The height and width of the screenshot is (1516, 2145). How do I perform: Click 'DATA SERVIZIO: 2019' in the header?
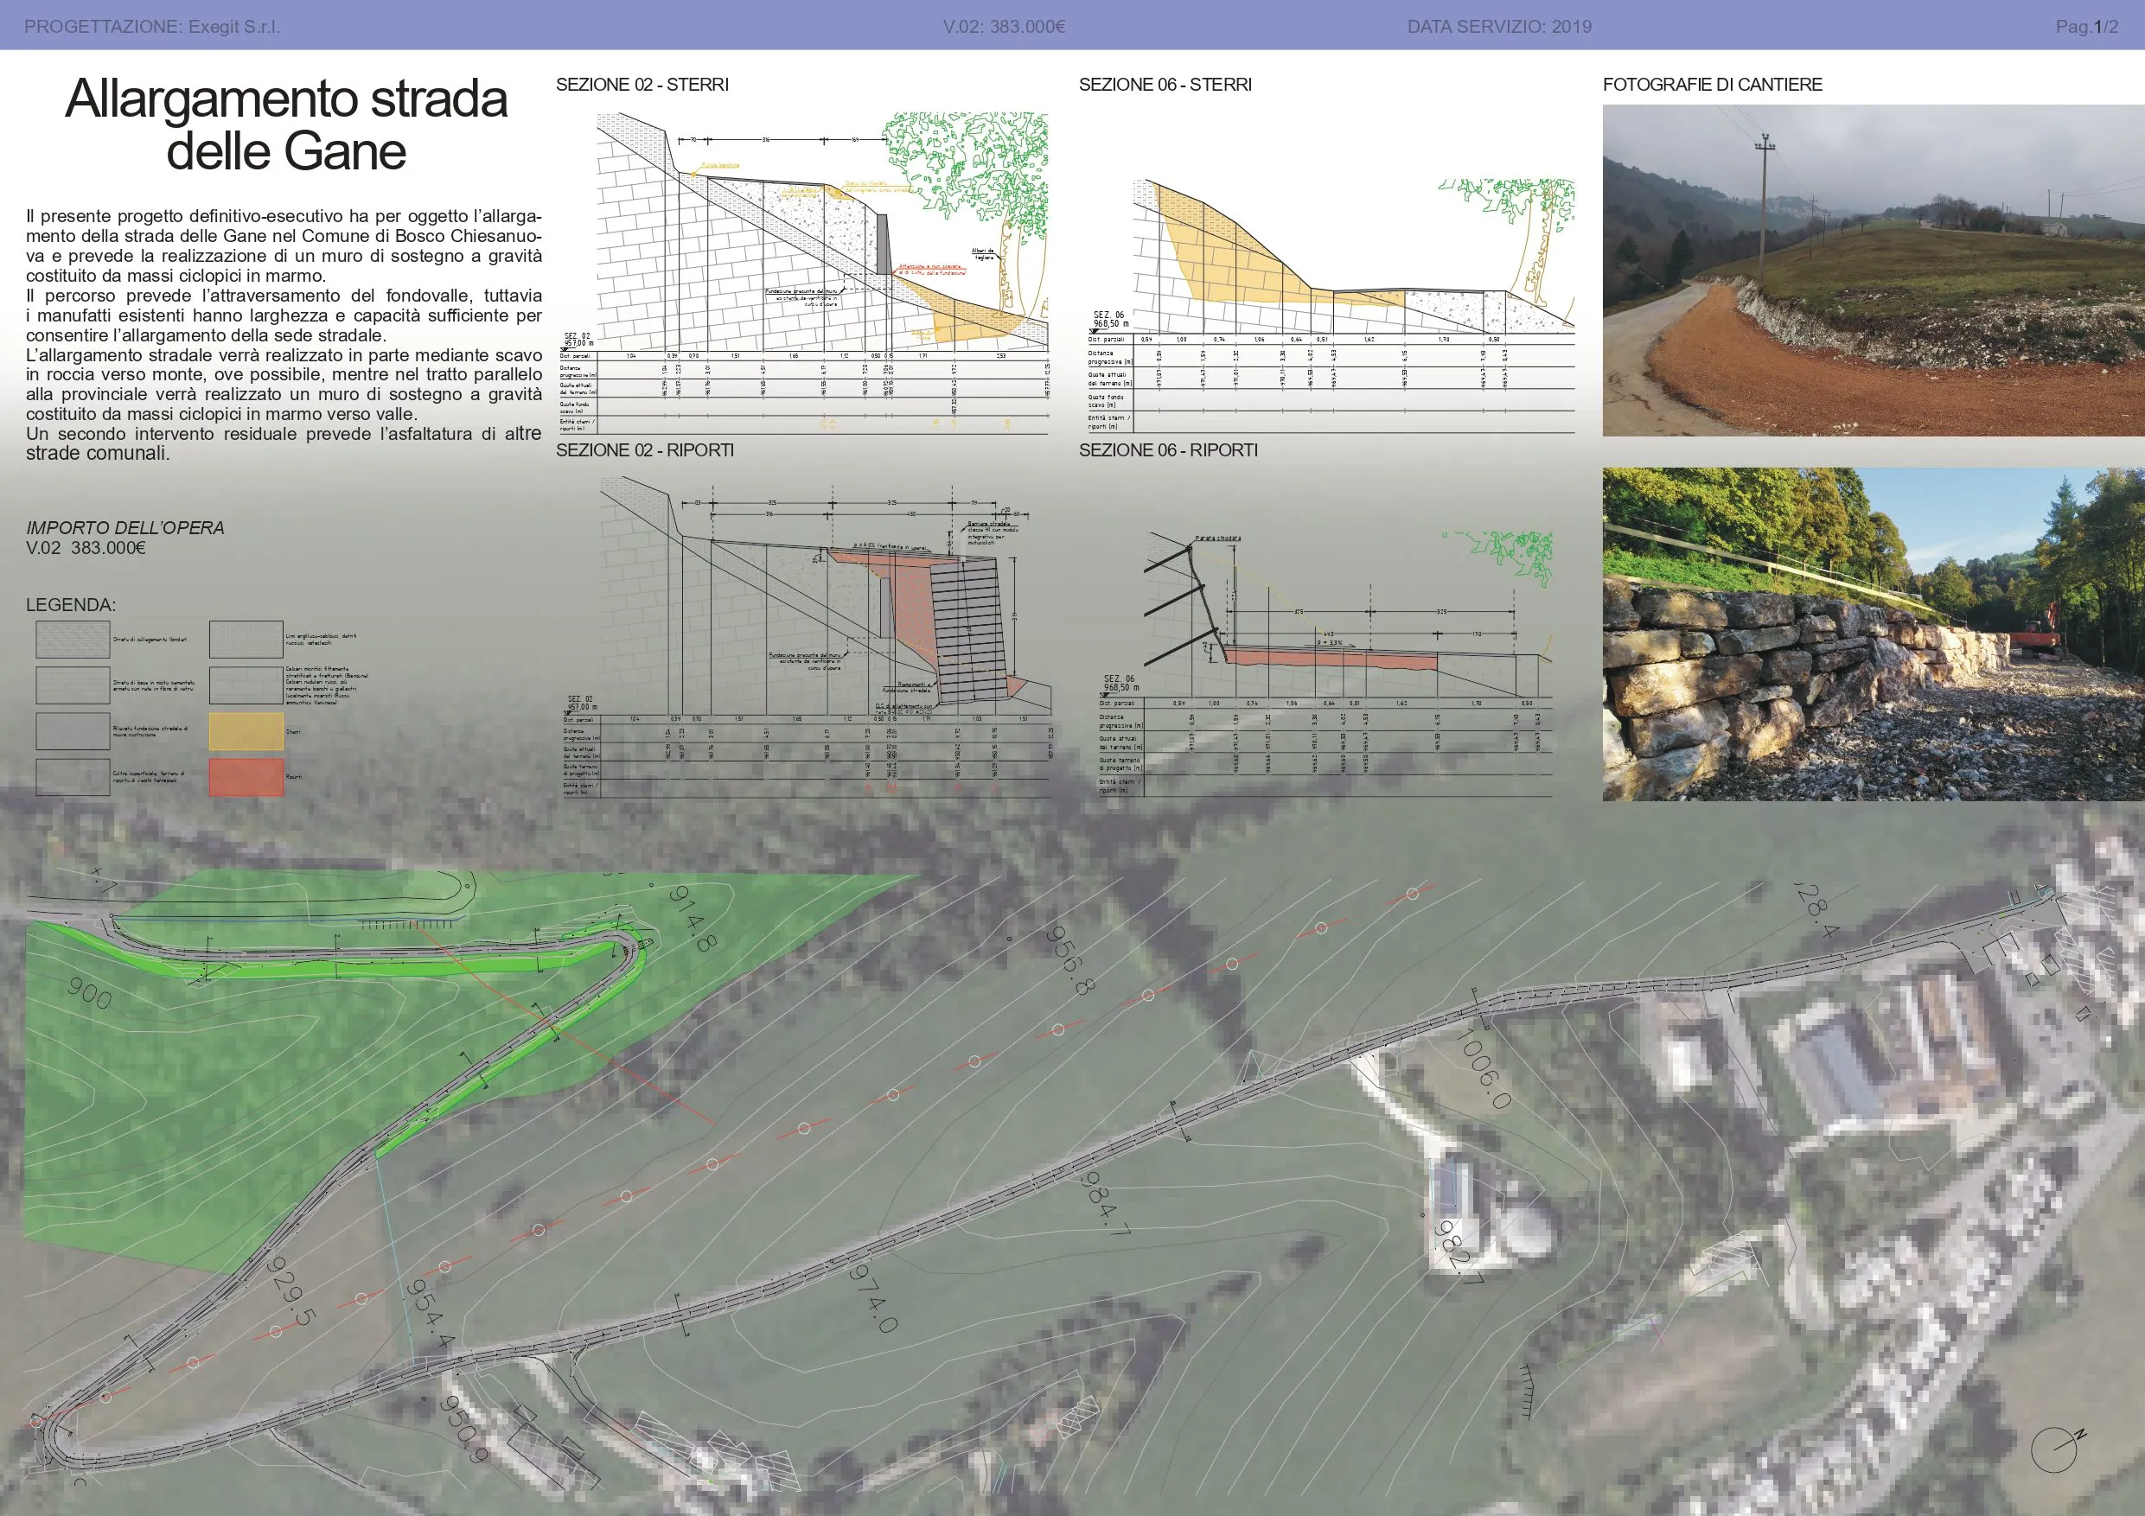coord(1499,26)
